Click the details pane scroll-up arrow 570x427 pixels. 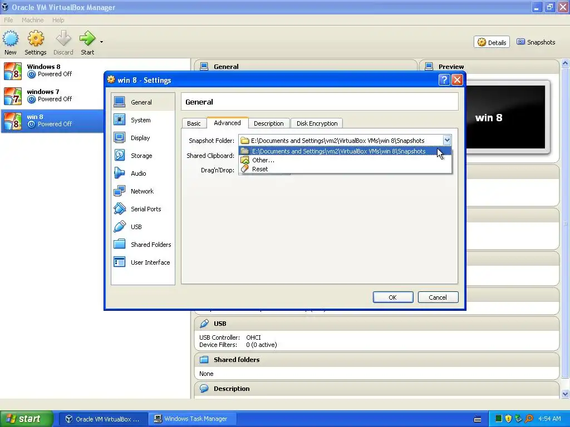tap(566, 63)
